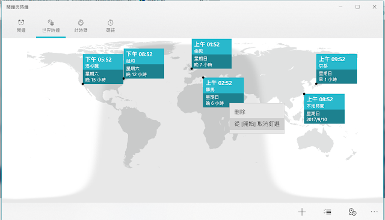Viewport: 385px width, 220px height.
Task: Click the world clock globe icon
Action: click(51, 23)
